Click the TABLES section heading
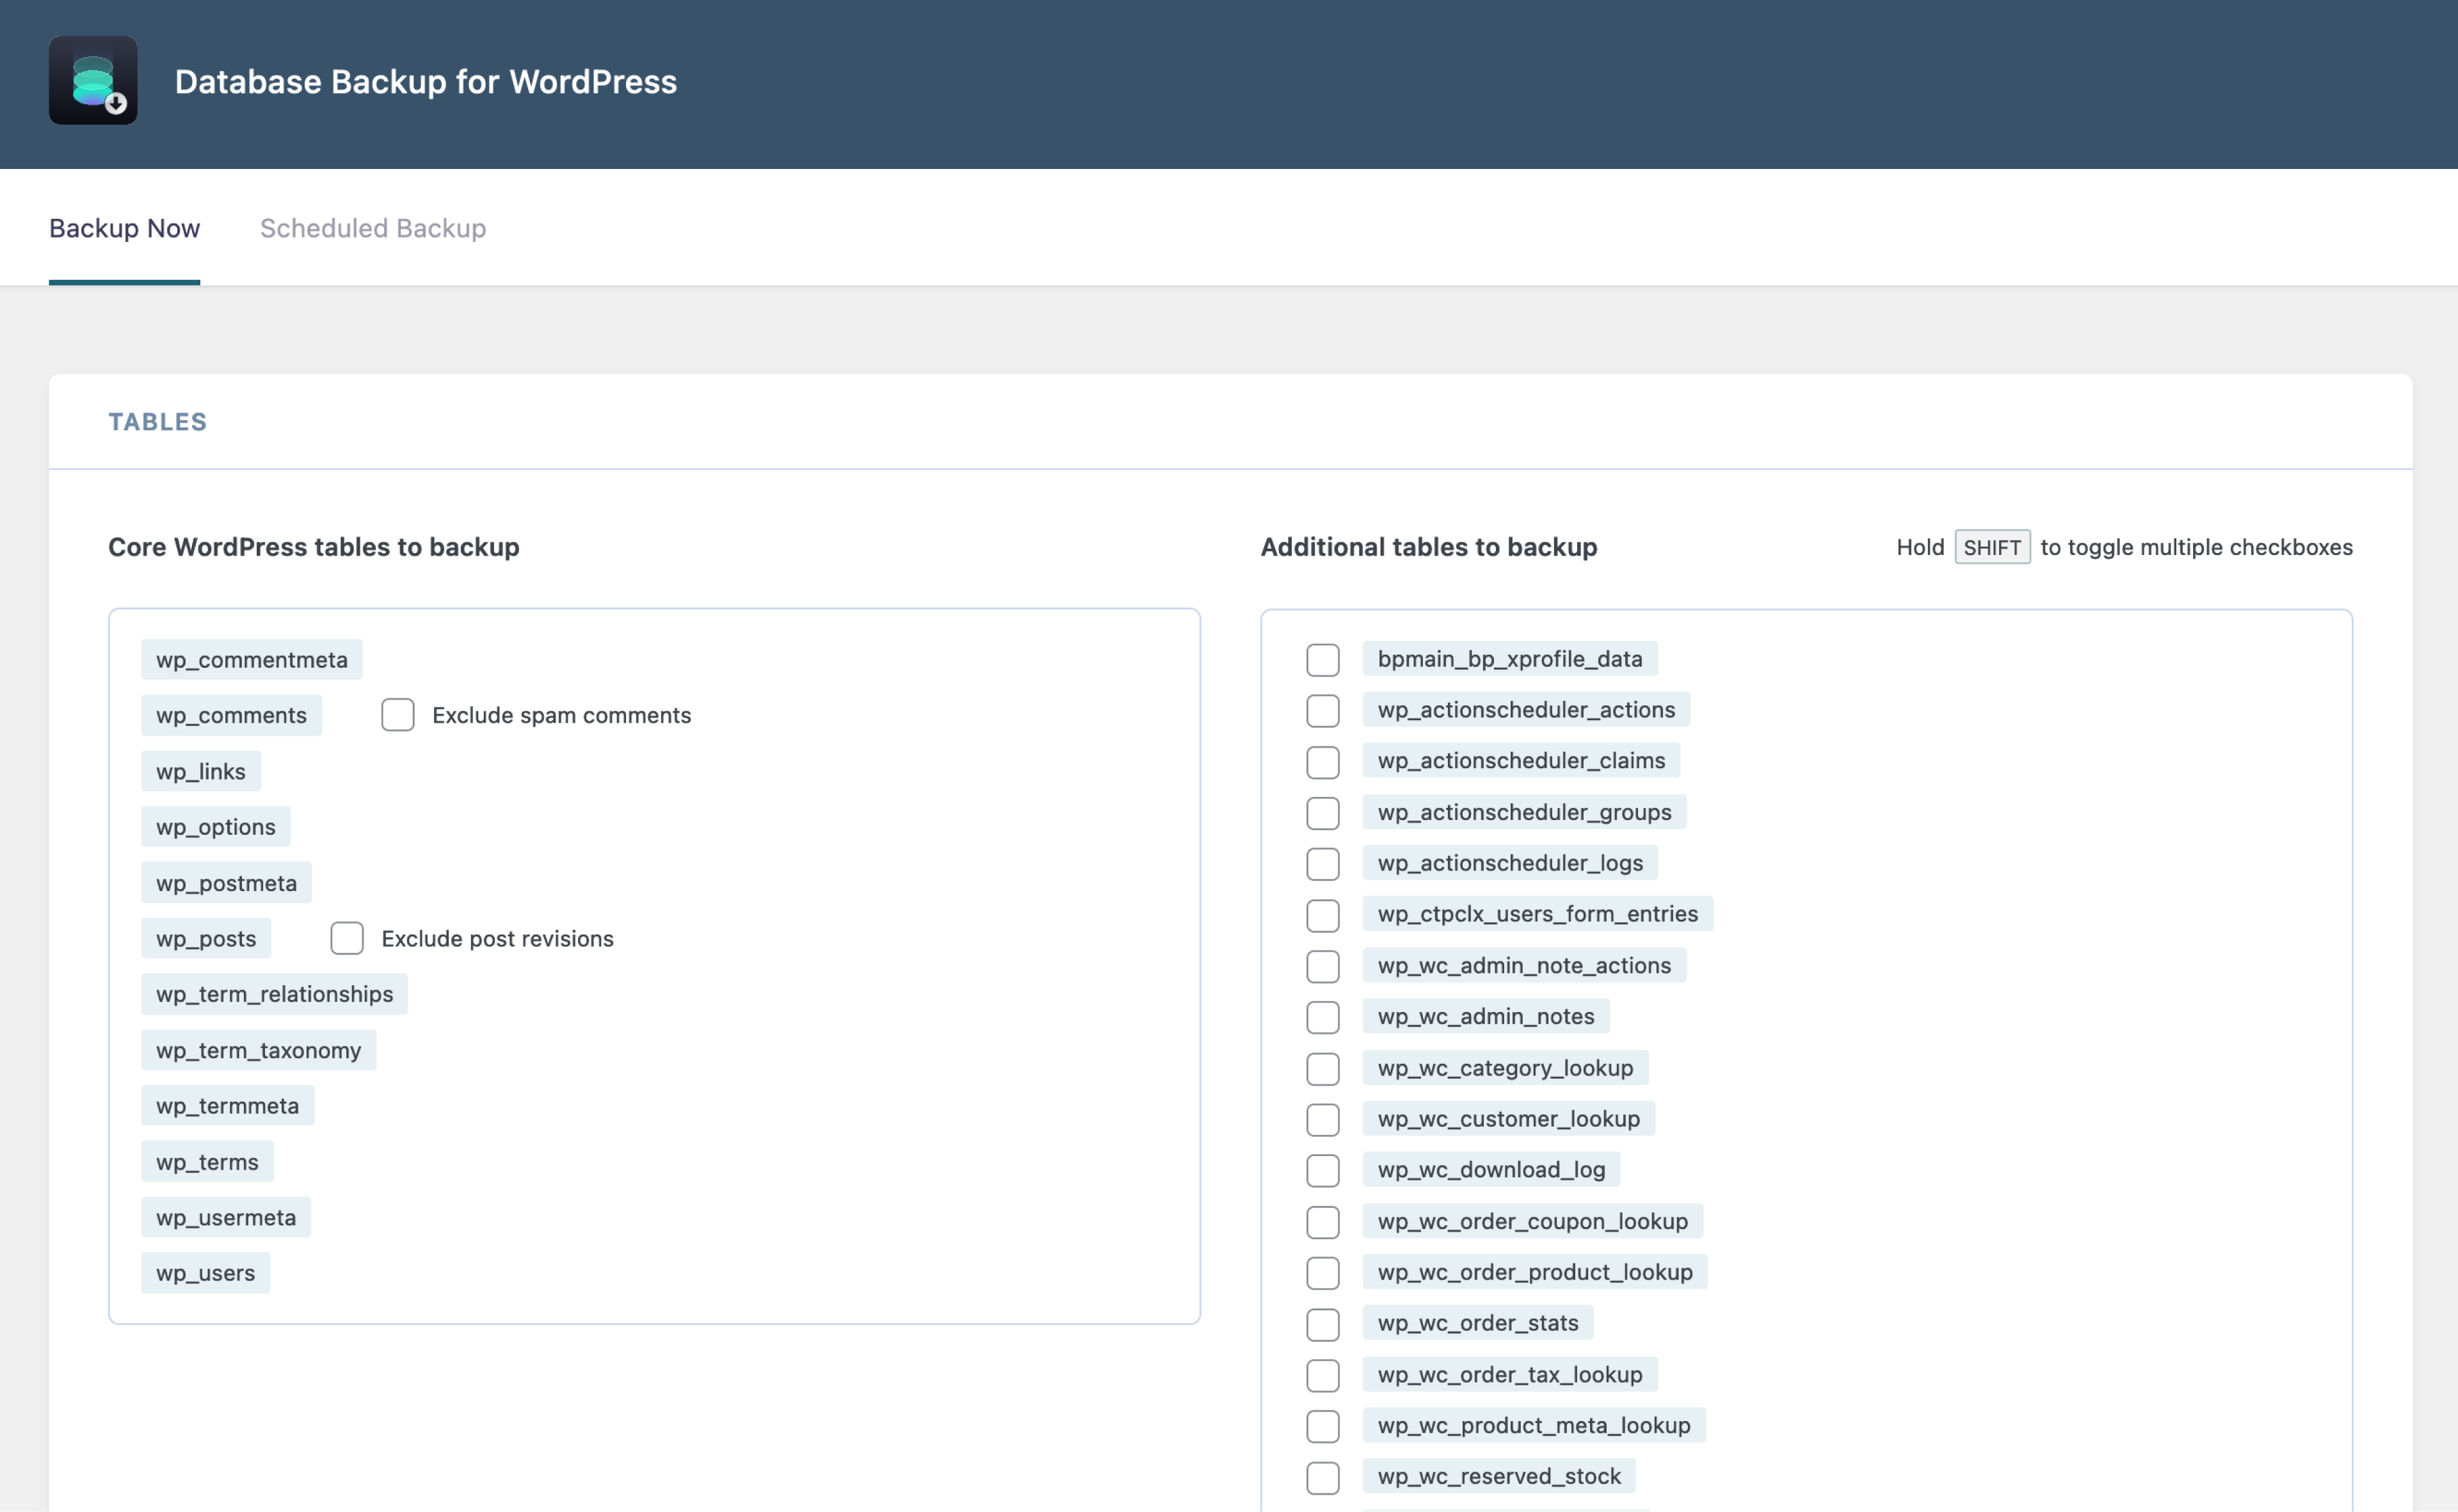Viewport: 2458px width, 1512px height. [158, 422]
